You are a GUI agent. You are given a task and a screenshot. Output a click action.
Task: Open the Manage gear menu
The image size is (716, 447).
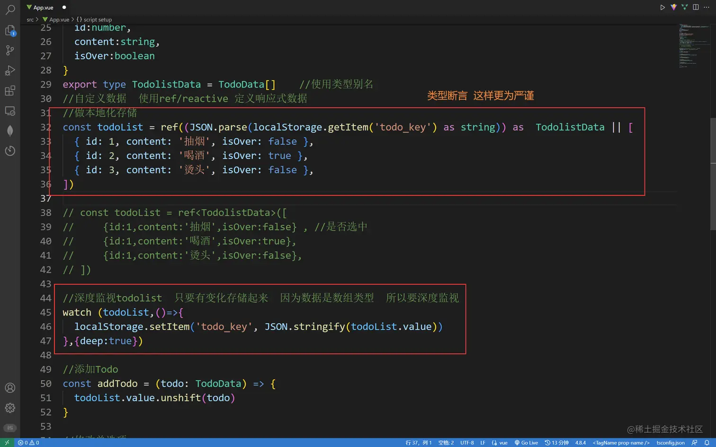click(x=10, y=408)
